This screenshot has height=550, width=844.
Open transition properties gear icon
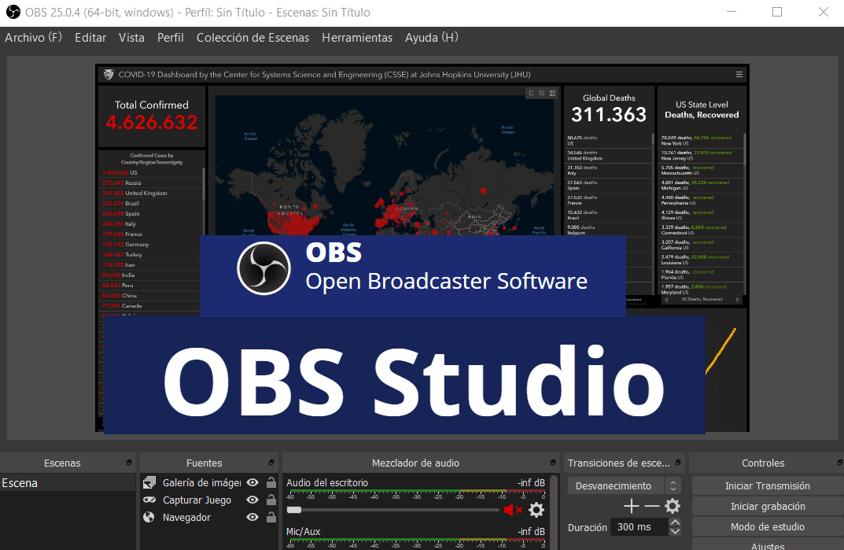point(672,506)
